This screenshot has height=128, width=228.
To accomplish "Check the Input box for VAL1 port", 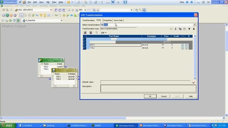I will pyautogui.click(x=182, y=45).
